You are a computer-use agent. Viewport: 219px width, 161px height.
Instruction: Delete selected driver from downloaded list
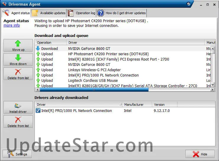[18, 122]
